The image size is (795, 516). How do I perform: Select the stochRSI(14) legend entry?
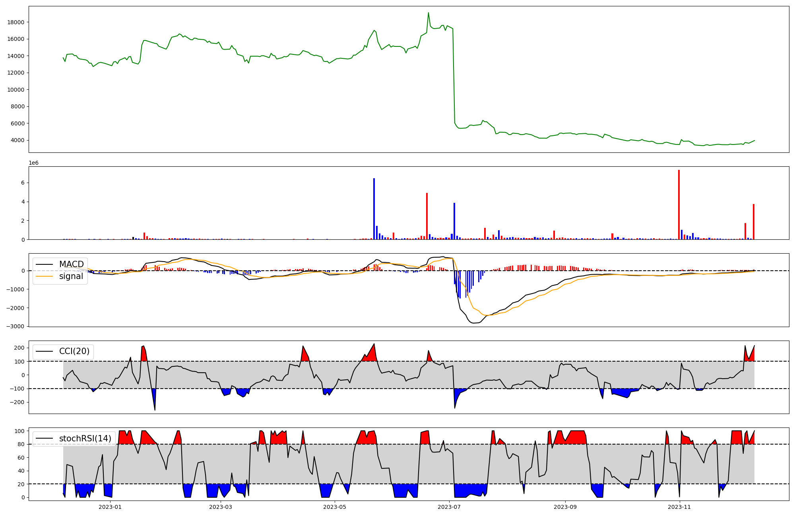(x=85, y=439)
